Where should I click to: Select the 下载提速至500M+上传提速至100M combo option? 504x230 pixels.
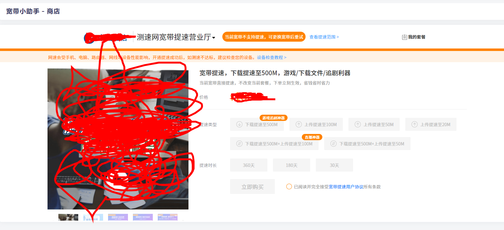point(274,144)
